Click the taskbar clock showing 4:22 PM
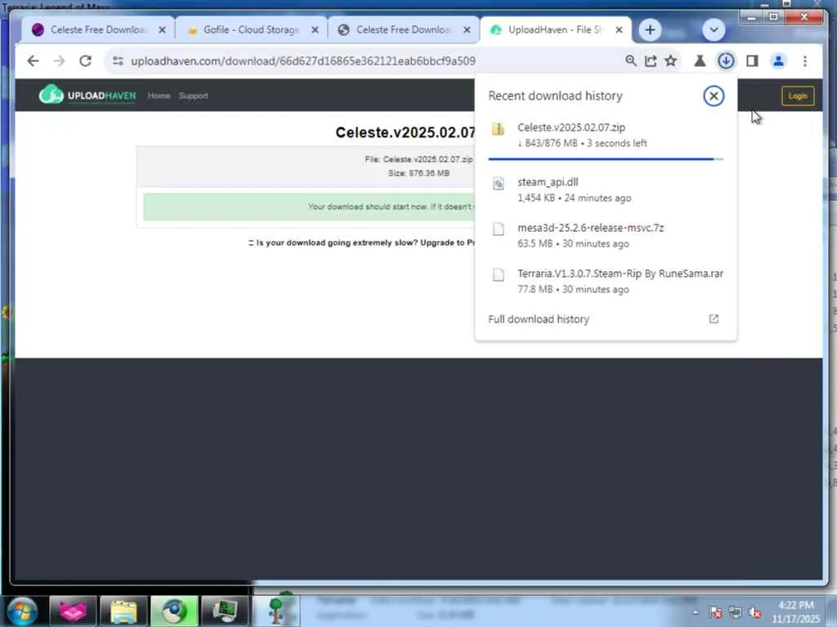 pos(795,611)
